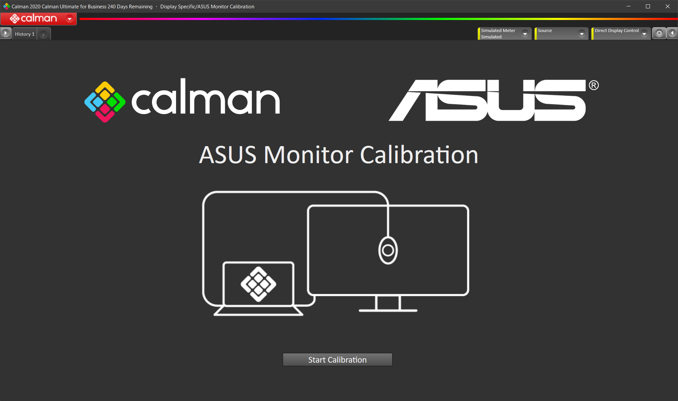
Task: Click the ASUS logo graphic
Action: point(494,100)
